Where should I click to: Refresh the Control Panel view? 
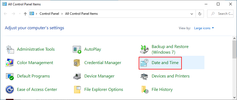click(200, 14)
